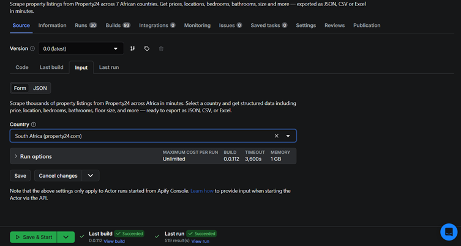The image size is (461, 246).
Task: Open the Version 0.0 (latest) dropdown
Action: pos(81,49)
